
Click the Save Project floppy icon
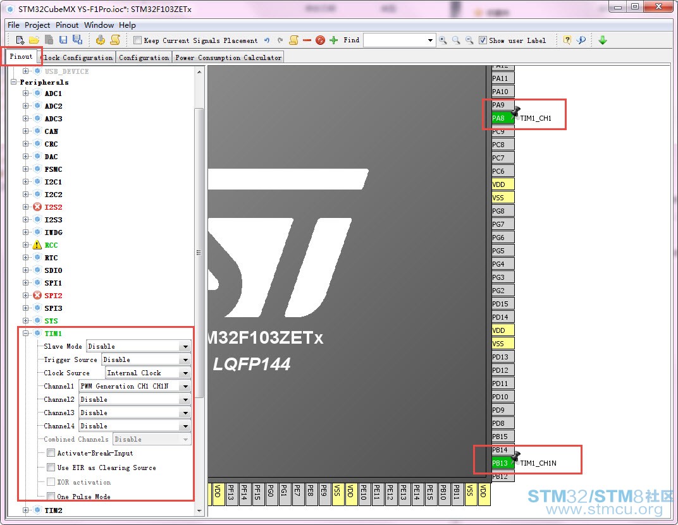[x=63, y=40]
